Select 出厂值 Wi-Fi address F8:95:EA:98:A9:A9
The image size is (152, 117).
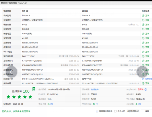pyautogui.click(x=30, y=52)
